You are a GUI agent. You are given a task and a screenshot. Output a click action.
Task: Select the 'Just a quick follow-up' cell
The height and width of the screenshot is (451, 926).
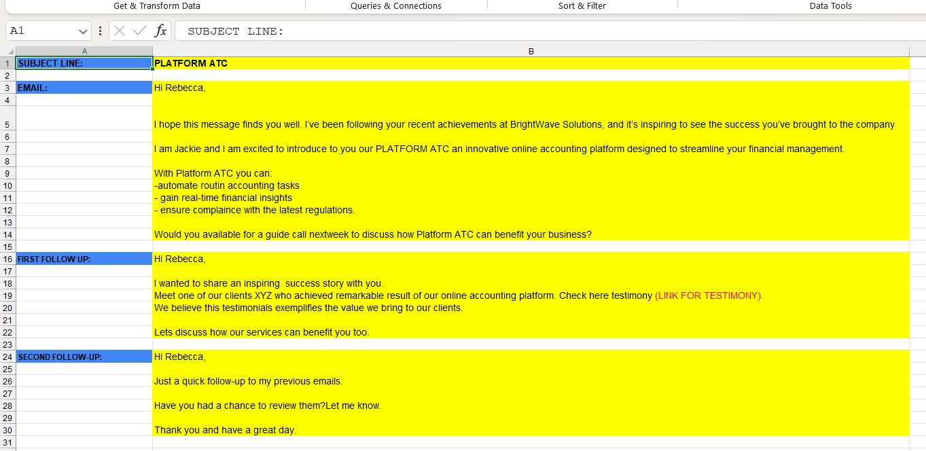pos(531,381)
